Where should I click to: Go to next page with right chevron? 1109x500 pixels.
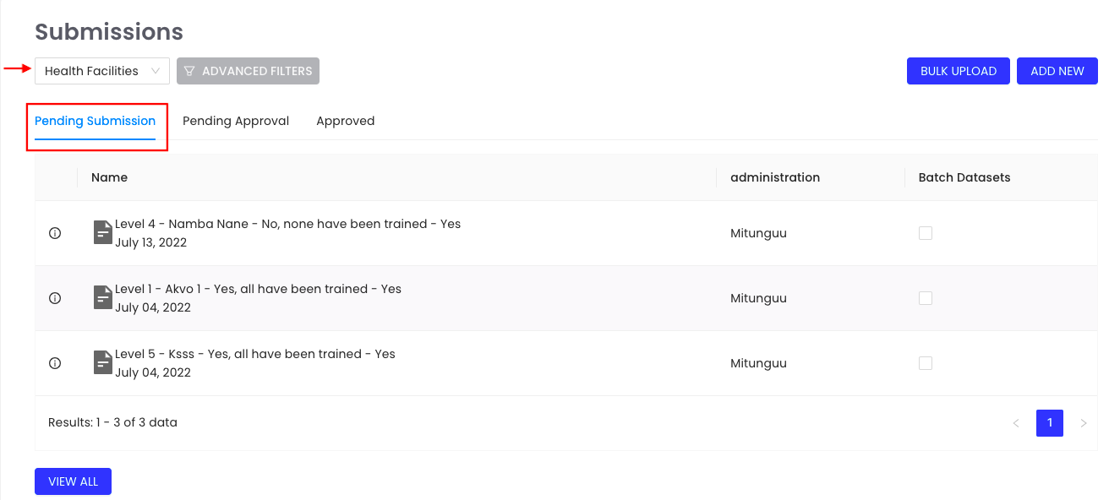(1084, 423)
